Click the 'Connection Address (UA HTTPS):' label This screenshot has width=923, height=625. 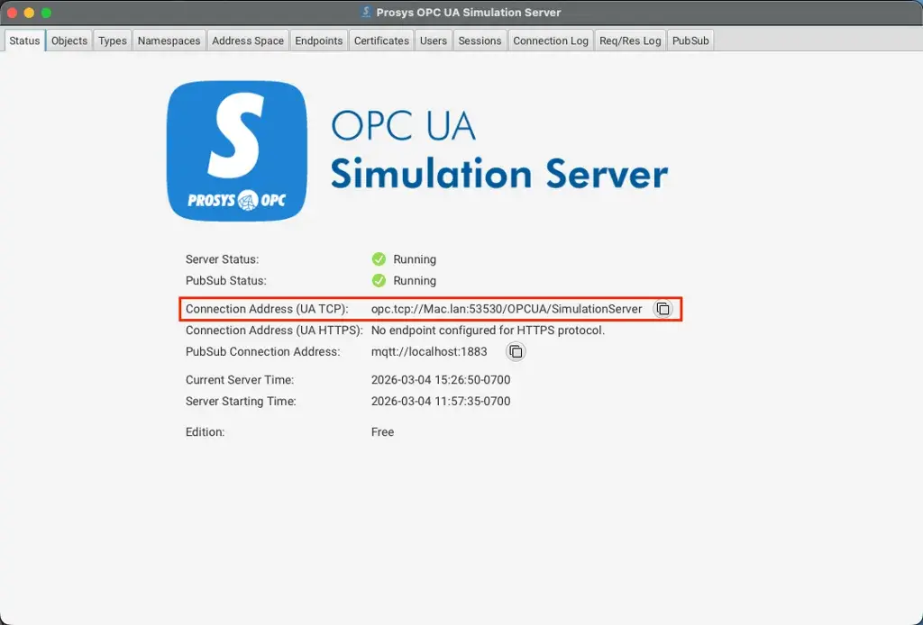click(274, 331)
